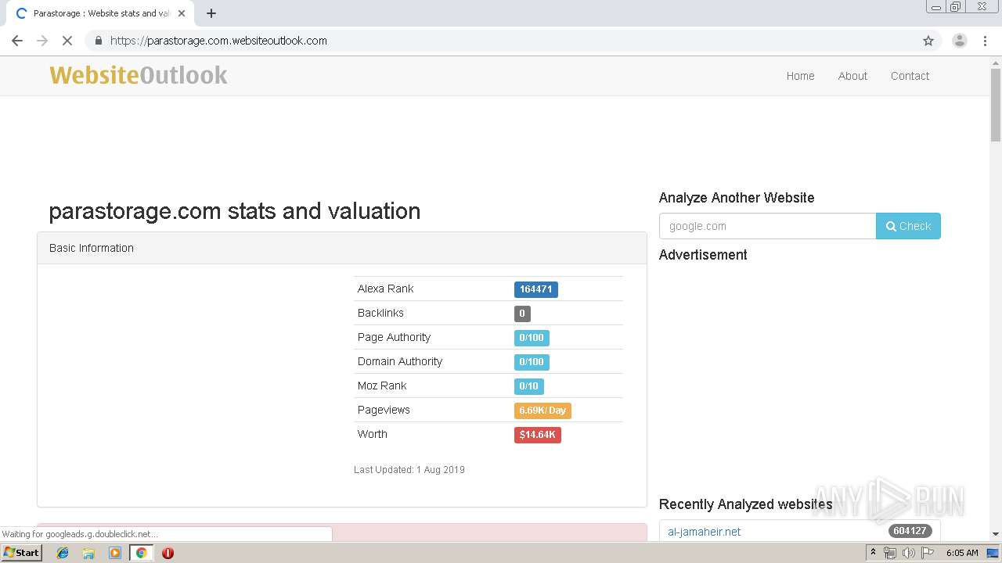This screenshot has width=1002, height=563.
Task: Open the WebsiteOutlook logo link
Action: point(139,75)
